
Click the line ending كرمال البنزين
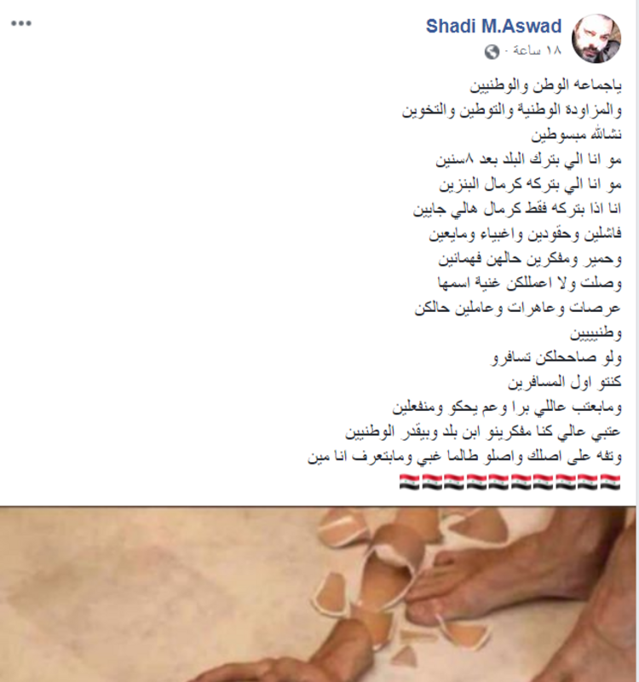pyautogui.click(x=530, y=184)
